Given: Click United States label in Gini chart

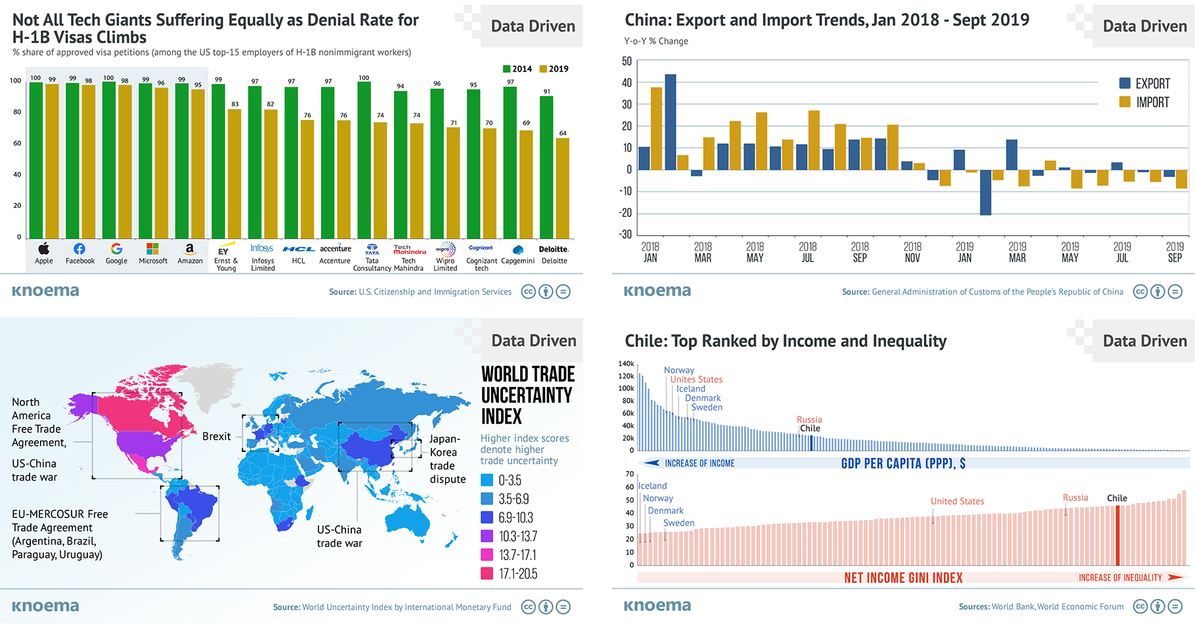Looking at the screenshot, I should coord(957,501).
